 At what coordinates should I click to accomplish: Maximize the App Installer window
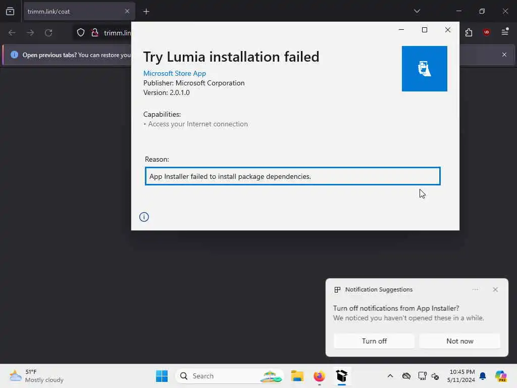(x=424, y=30)
